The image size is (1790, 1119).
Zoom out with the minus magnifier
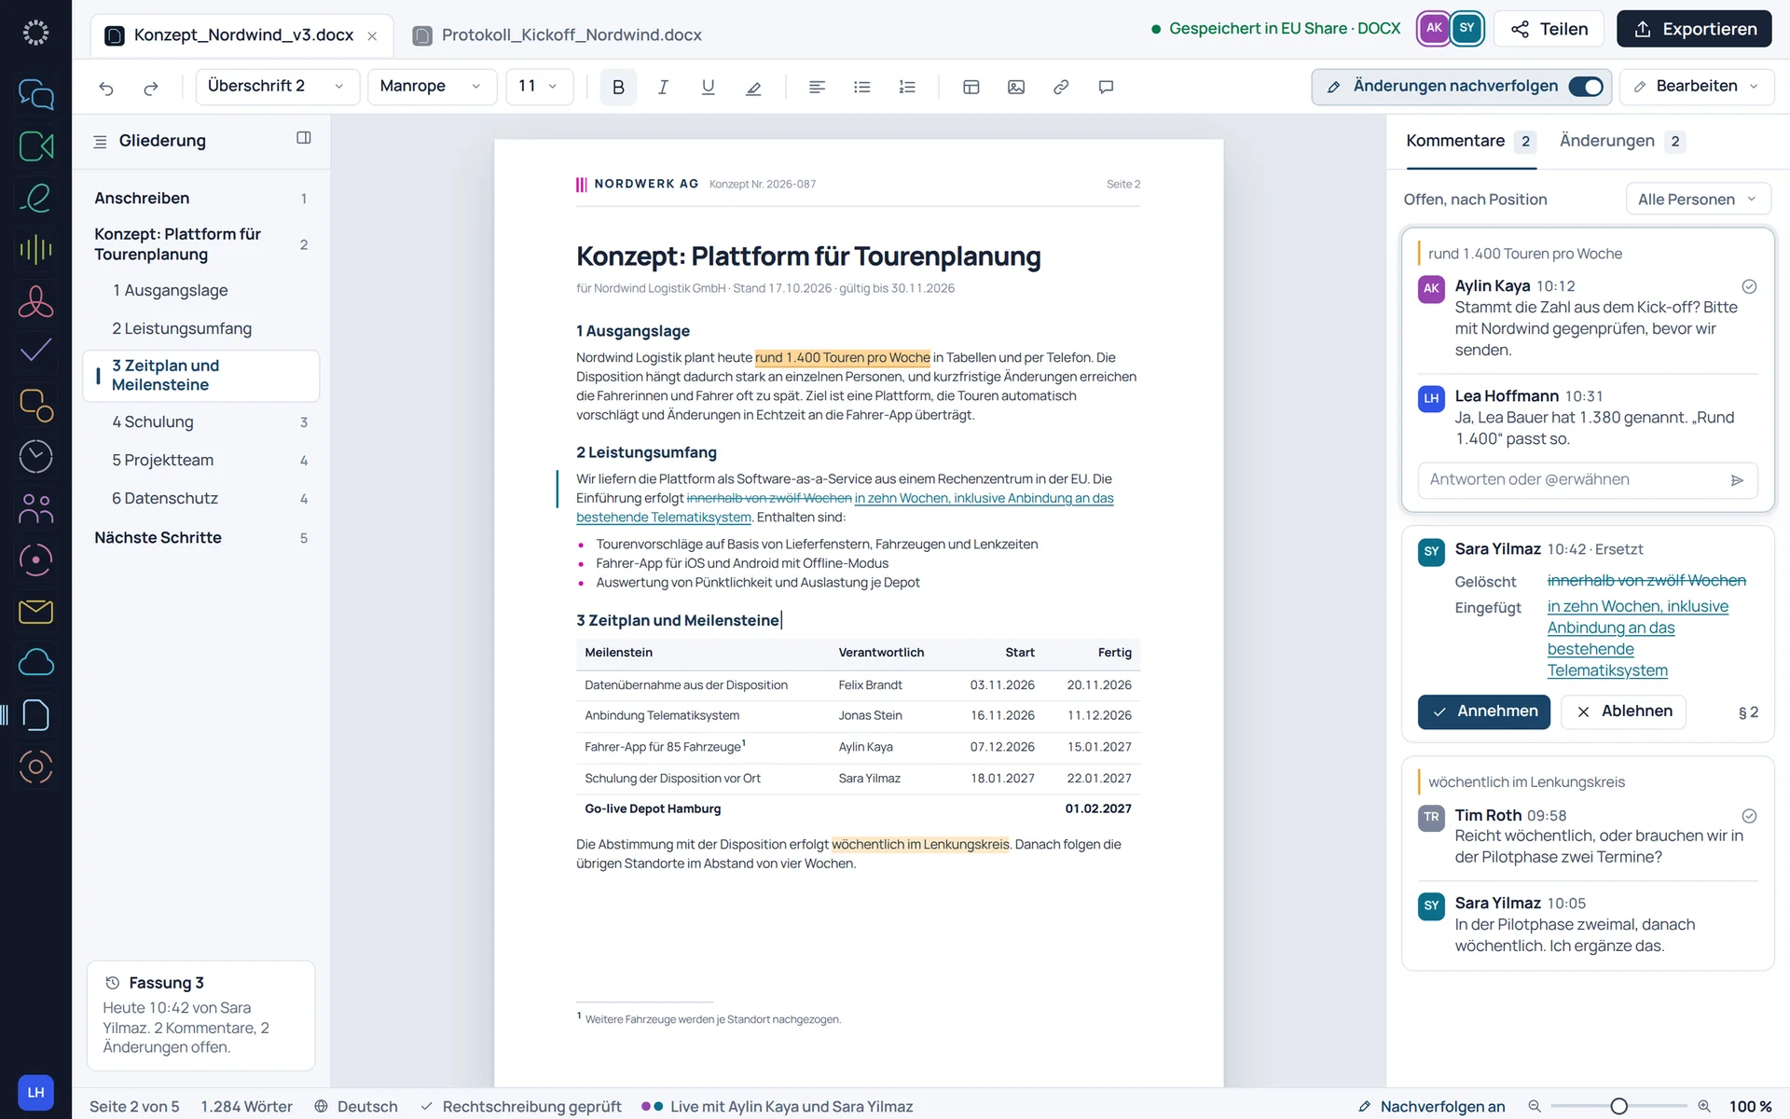[x=1535, y=1106]
